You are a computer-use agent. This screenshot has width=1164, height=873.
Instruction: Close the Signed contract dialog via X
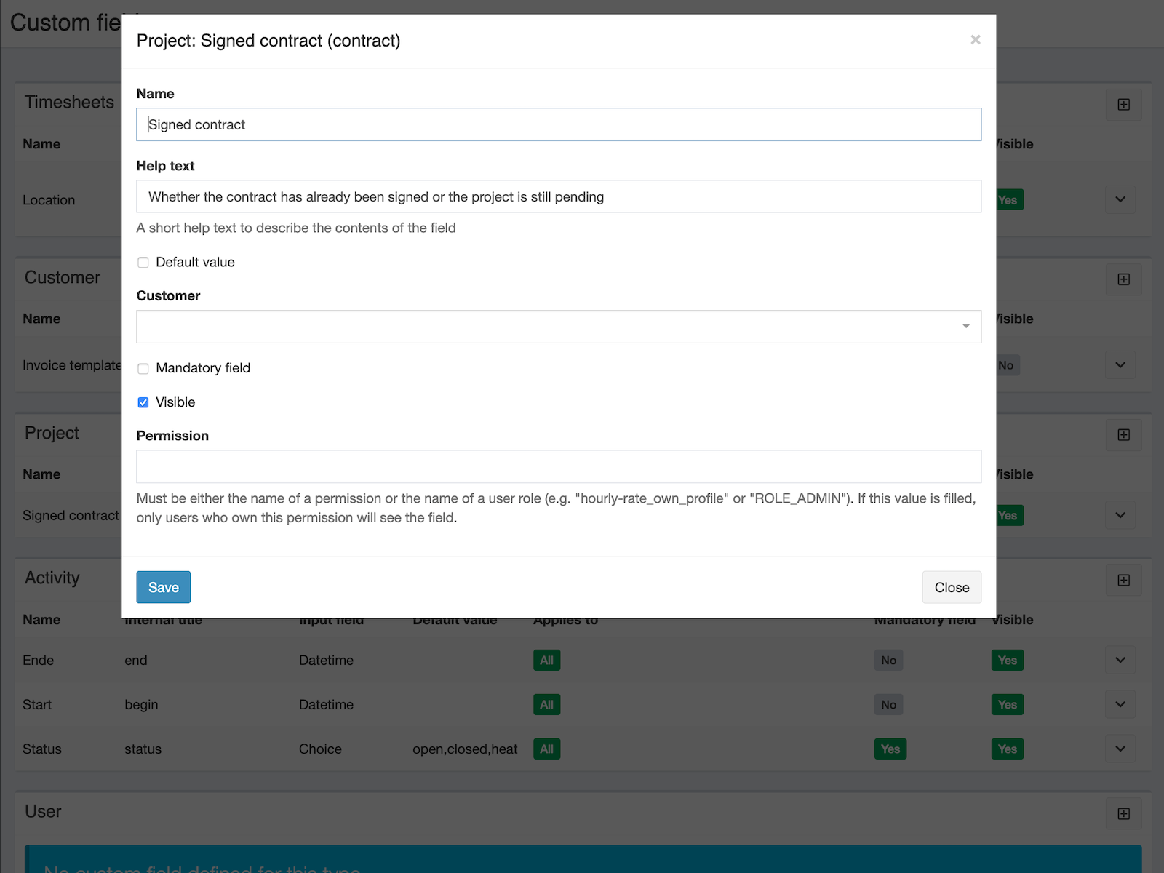[x=975, y=40]
